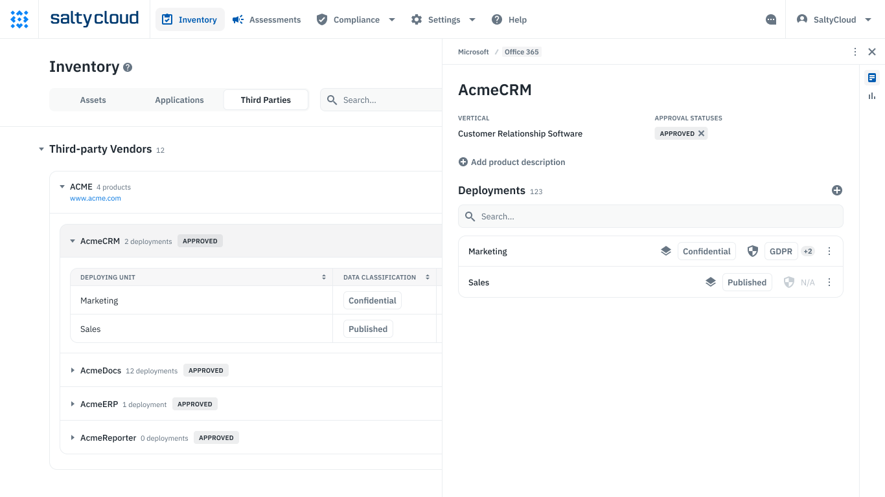Screen dimensions: 885x497
Task: Expand the AcmeERP product row
Action: (x=73, y=404)
